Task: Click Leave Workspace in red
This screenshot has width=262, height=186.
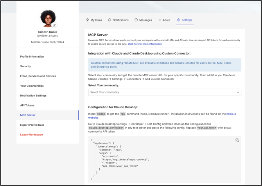Action: (47, 135)
